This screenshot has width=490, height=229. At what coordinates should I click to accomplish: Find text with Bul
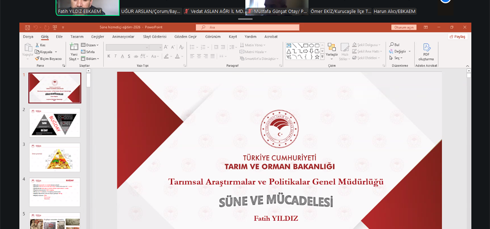tap(394, 45)
